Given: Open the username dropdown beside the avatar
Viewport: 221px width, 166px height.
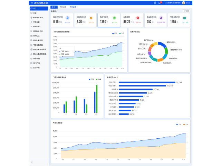Looking at the screenshot, I should [188, 3].
